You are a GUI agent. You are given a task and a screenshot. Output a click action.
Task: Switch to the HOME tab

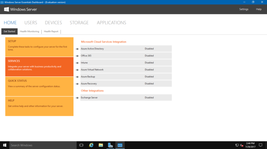click(10, 23)
